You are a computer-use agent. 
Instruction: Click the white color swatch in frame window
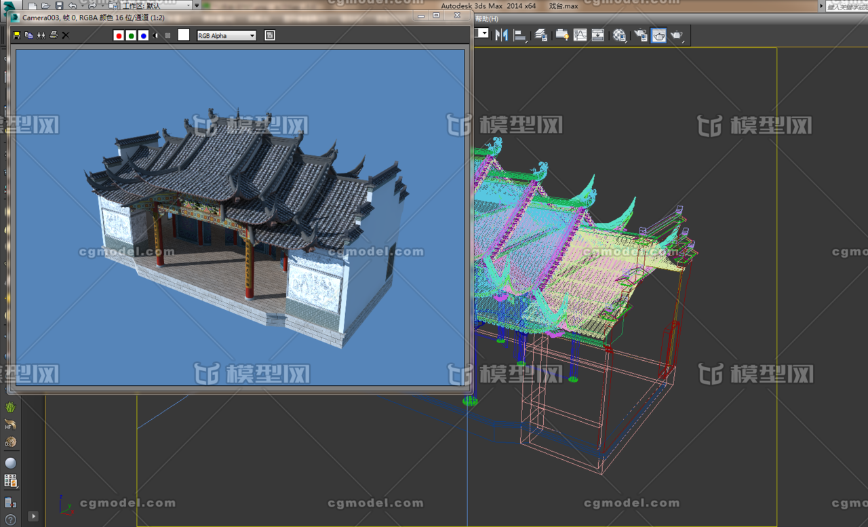pos(184,35)
